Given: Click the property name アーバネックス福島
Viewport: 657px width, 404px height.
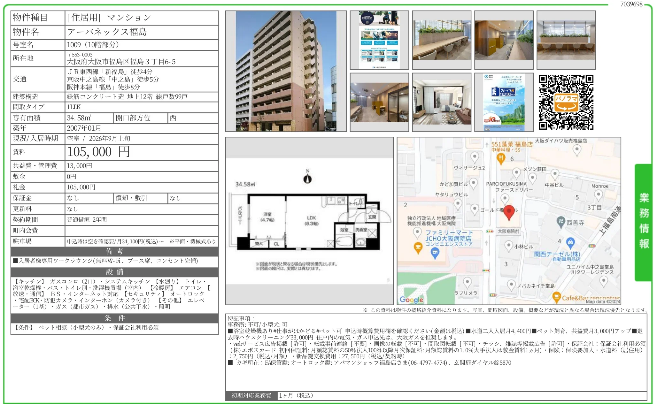Looking at the screenshot, I should click(x=107, y=32).
